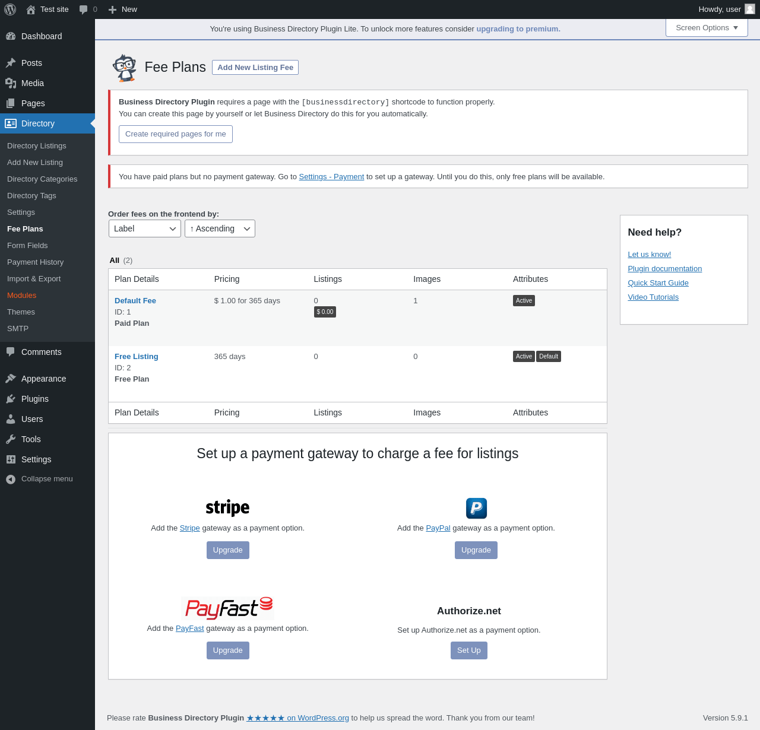This screenshot has height=730, width=760.
Task: Go to Directory Tags submenu
Action: [31, 196]
